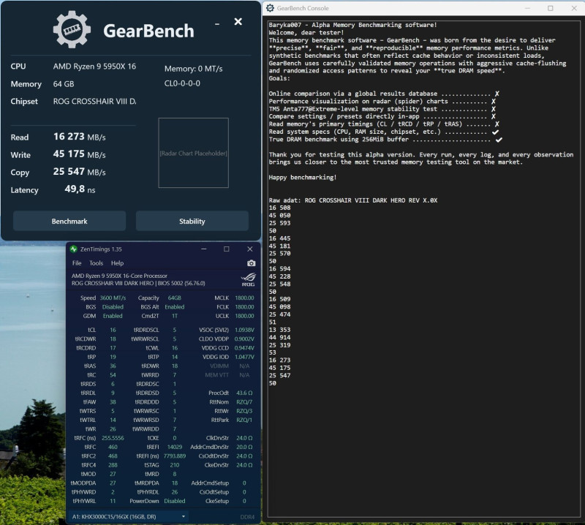Minimize the ZenTimings window
This screenshot has height=525, width=585.
click(204, 249)
